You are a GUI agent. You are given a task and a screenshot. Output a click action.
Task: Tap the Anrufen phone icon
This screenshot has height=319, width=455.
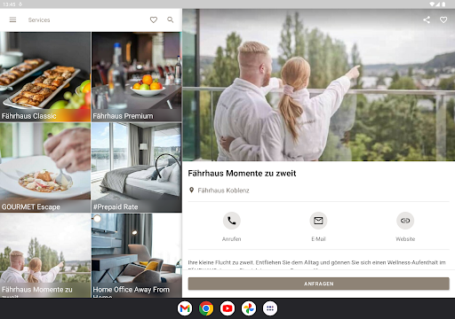coord(232,221)
